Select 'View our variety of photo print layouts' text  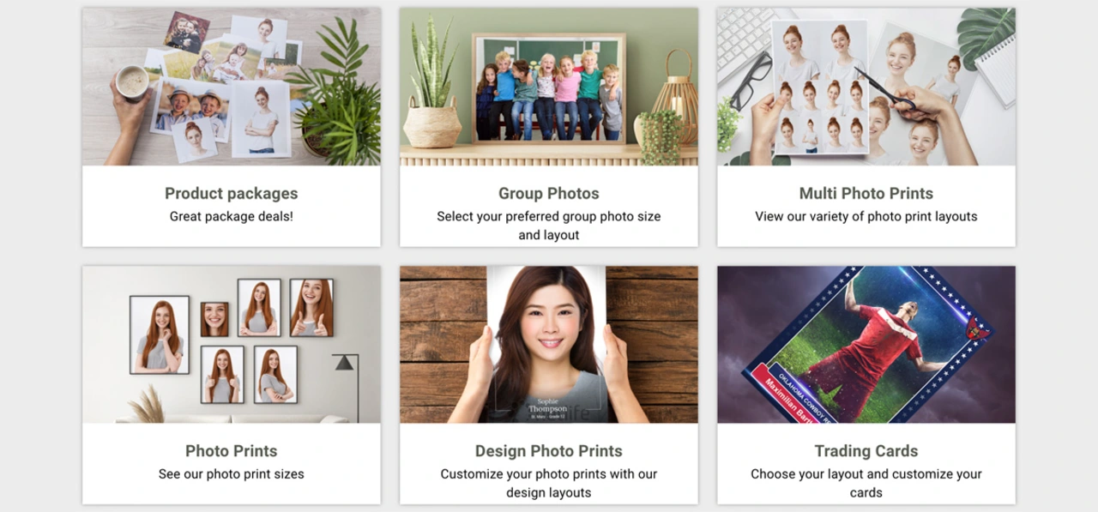click(866, 216)
